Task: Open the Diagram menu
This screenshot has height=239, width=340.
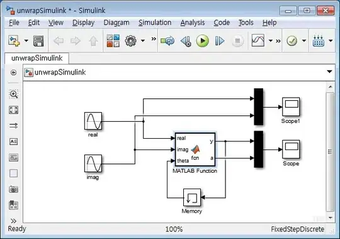Action: click(116, 23)
